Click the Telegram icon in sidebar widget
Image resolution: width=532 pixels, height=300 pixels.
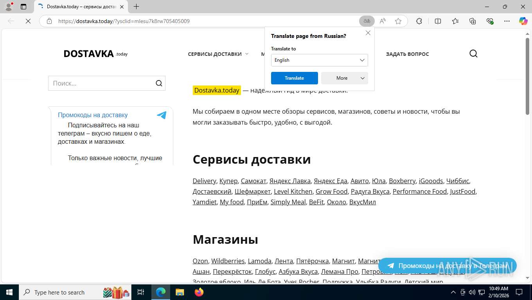[162, 115]
